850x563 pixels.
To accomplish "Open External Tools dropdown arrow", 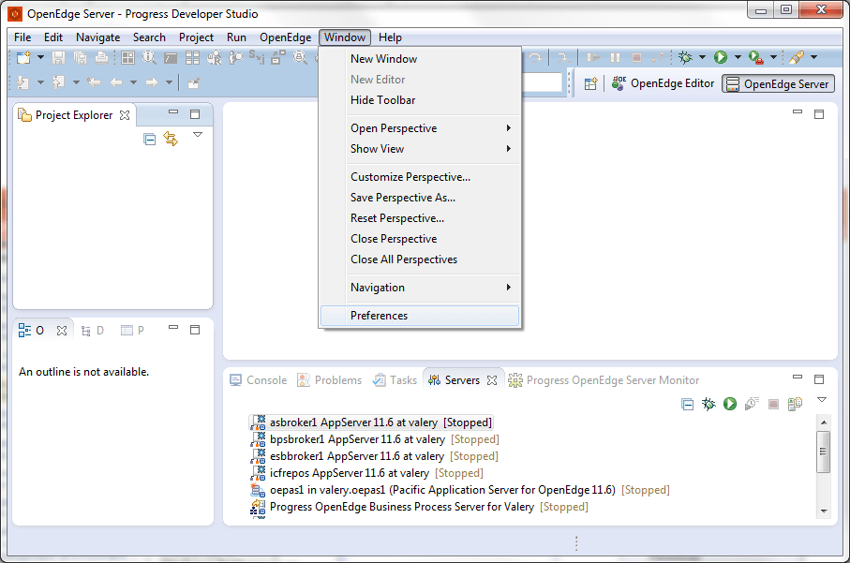I will click(773, 57).
